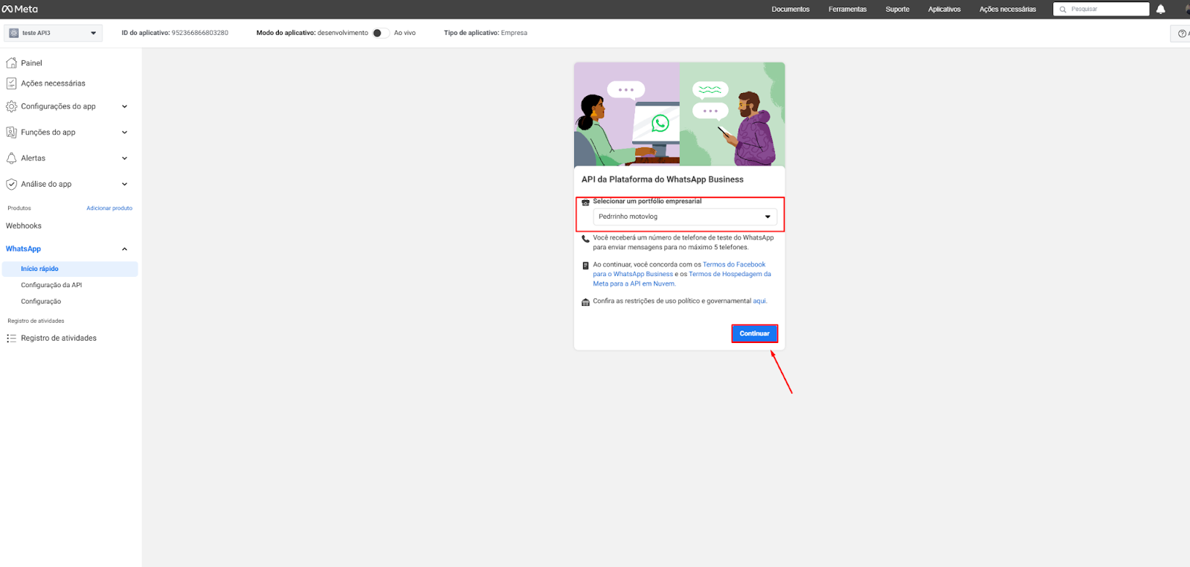The height and width of the screenshot is (567, 1190).
Task: Open the teste API3 app selector
Action: pyautogui.click(x=53, y=33)
